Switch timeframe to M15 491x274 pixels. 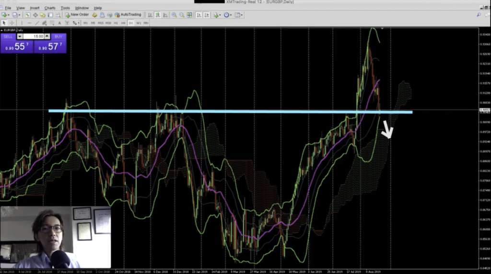pyautogui.click(x=101, y=23)
